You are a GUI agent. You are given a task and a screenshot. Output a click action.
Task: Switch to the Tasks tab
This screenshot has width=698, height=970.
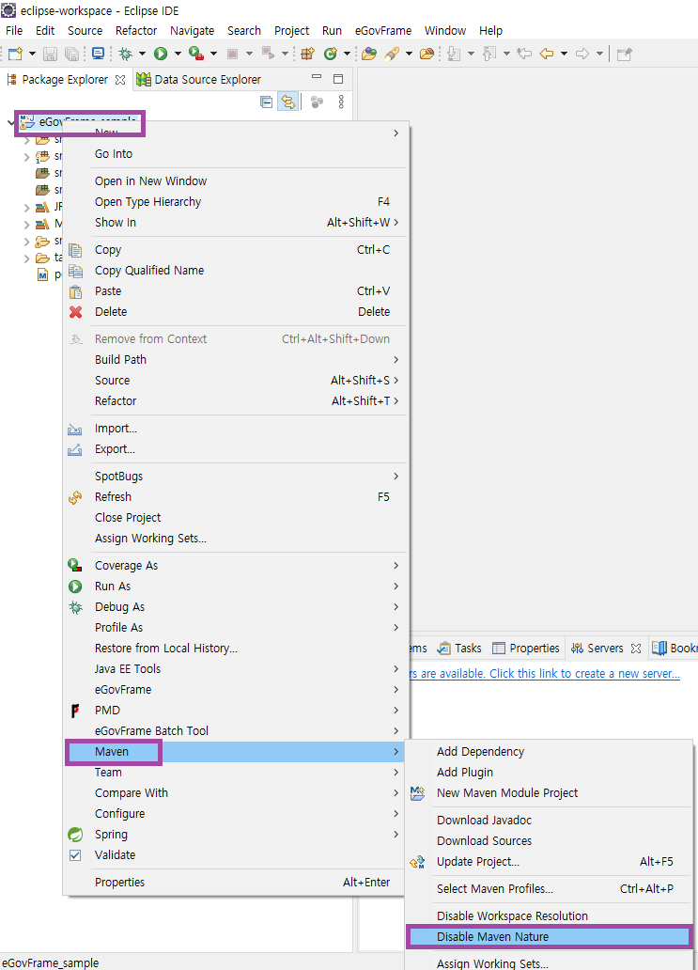(x=459, y=649)
